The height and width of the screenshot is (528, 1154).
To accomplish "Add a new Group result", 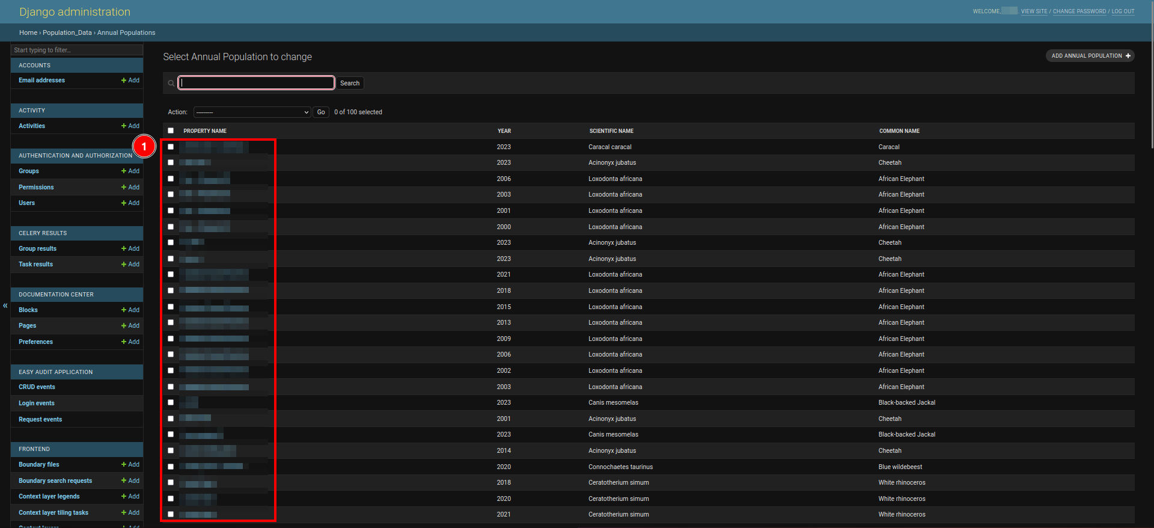I will 130,249.
